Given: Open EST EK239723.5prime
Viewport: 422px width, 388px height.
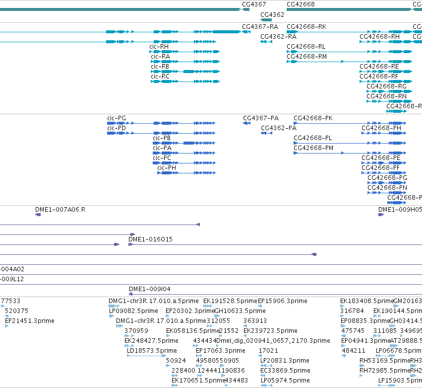Looking at the screenshot, I should point(270,331).
